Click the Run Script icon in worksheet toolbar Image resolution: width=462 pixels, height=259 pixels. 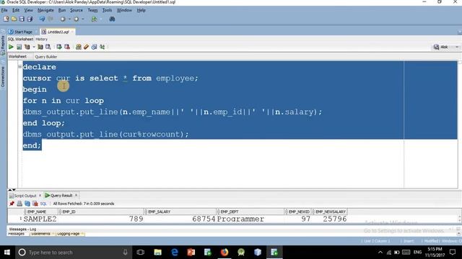tap(19, 47)
